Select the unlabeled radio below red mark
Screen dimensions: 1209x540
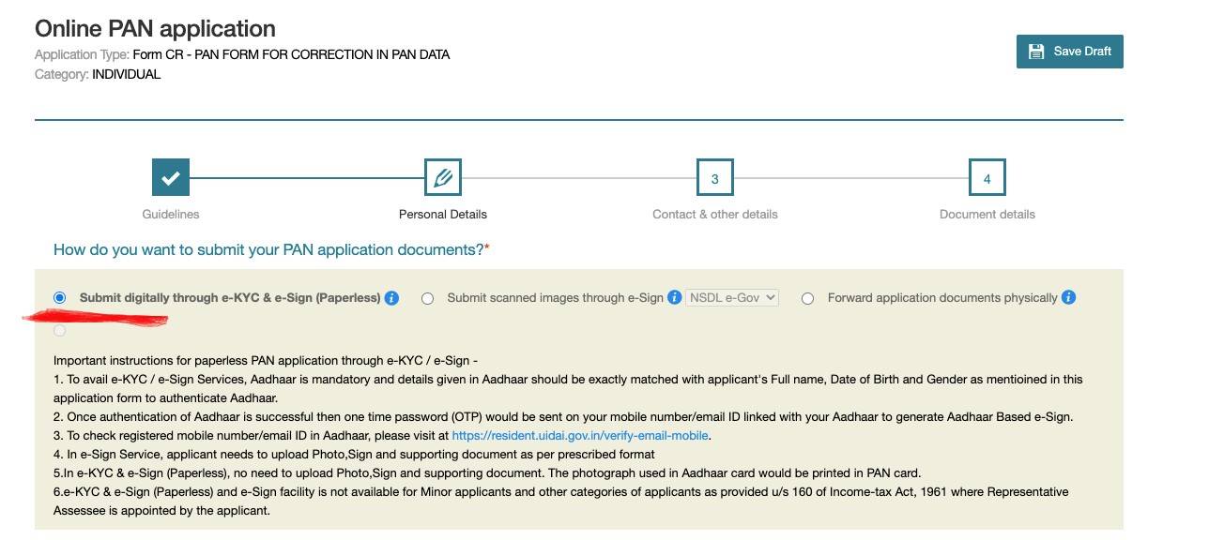coord(60,330)
